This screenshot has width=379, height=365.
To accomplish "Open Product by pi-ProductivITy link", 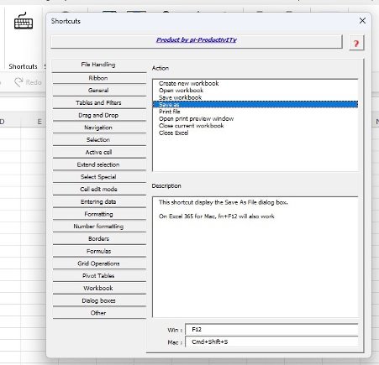I will 197,40.
